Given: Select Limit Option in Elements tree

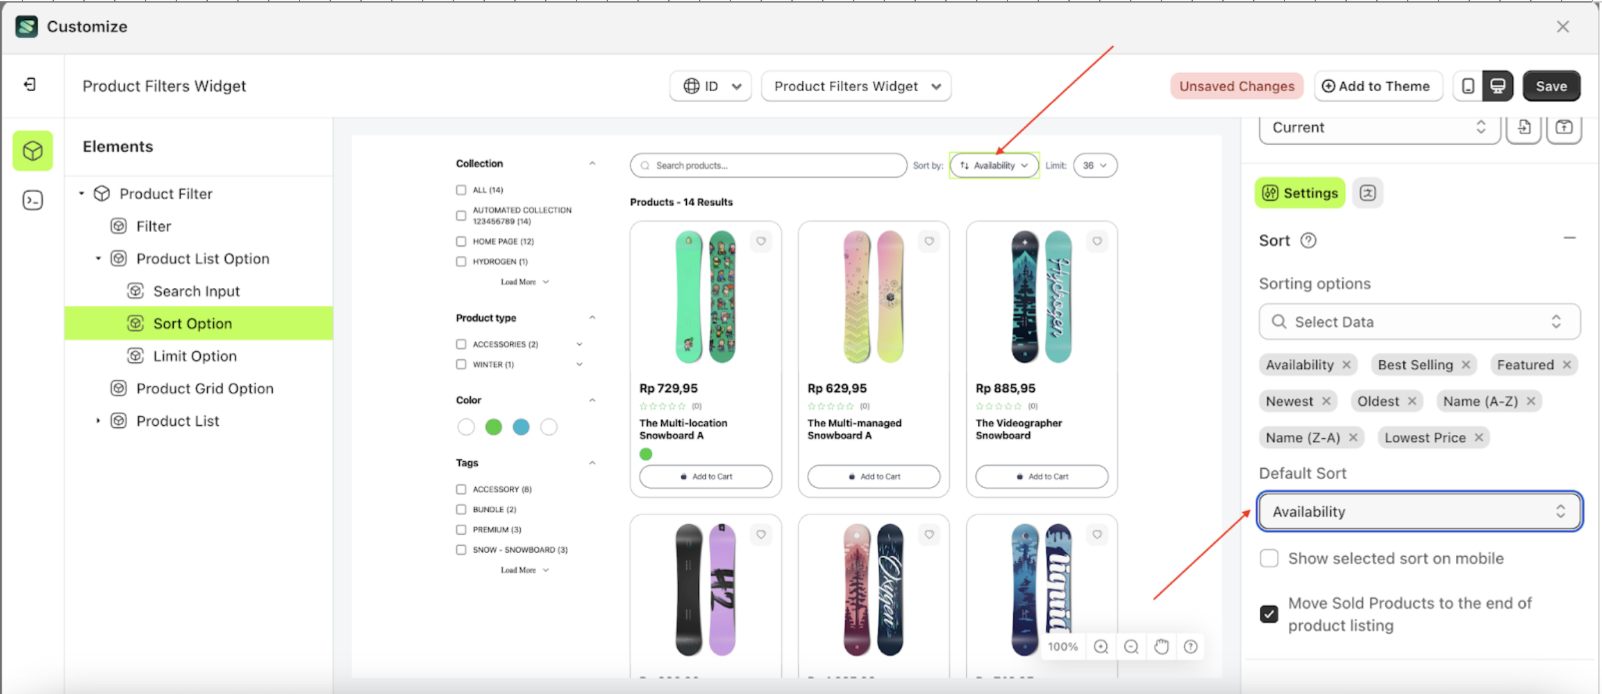Looking at the screenshot, I should (x=194, y=356).
